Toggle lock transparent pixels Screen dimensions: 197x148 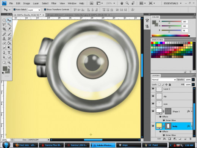[x=159, y=85]
